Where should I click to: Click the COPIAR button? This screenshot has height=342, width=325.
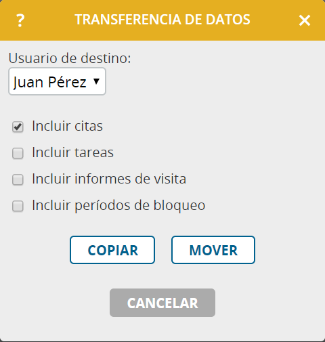112,250
